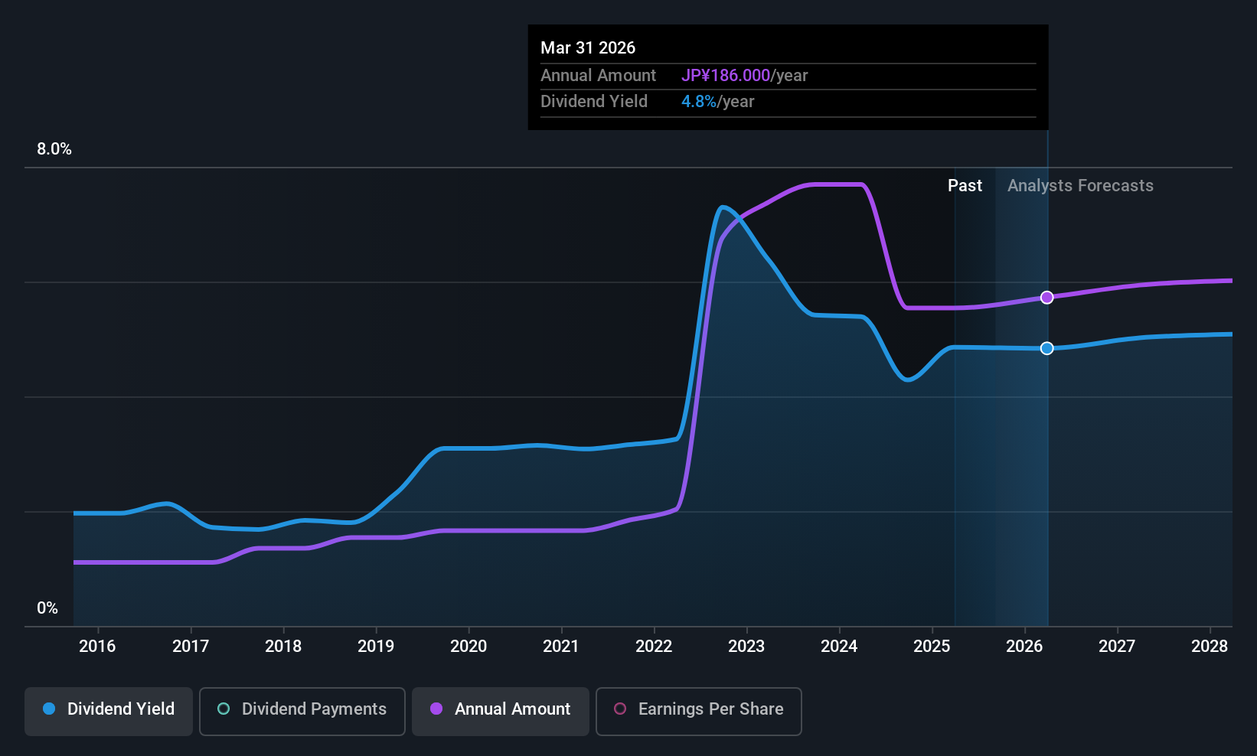1257x756 pixels.
Task: Click the blue Dividend Yield legend dot
Action: pyautogui.click(x=49, y=709)
